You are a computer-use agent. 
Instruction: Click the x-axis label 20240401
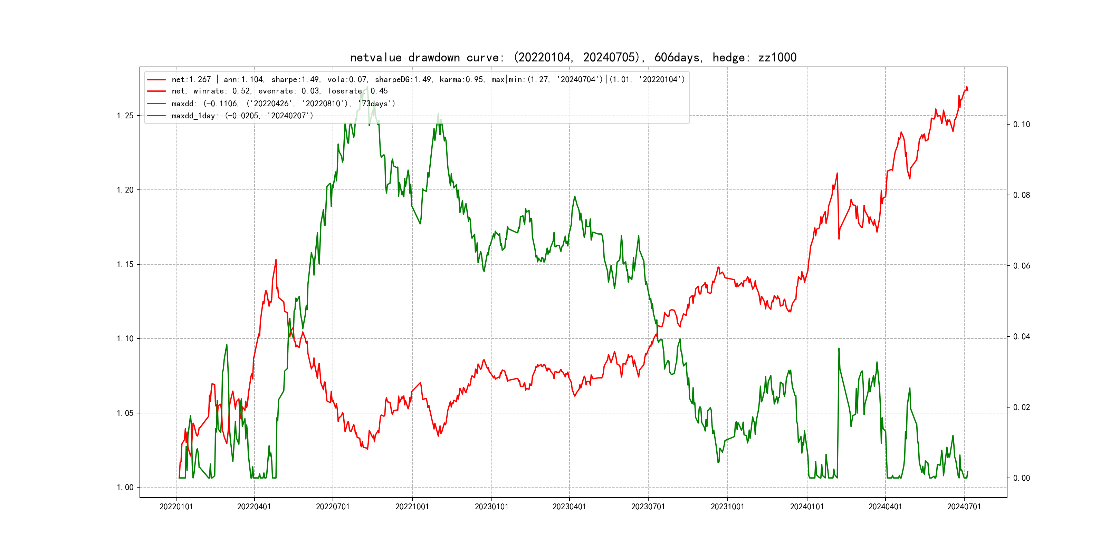pos(885,507)
